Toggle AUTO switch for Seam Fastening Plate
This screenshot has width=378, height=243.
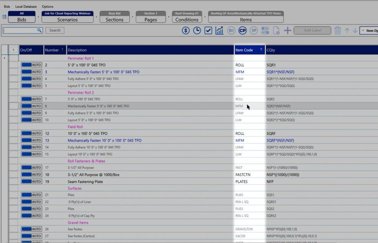click(31, 181)
